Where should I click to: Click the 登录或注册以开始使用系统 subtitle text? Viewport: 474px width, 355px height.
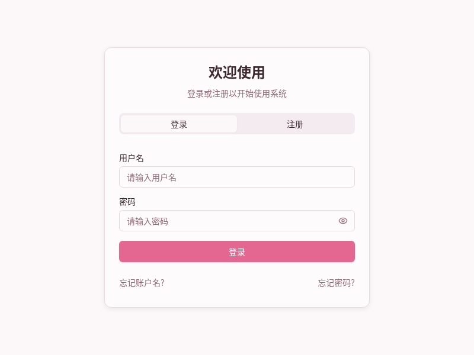coord(237,93)
